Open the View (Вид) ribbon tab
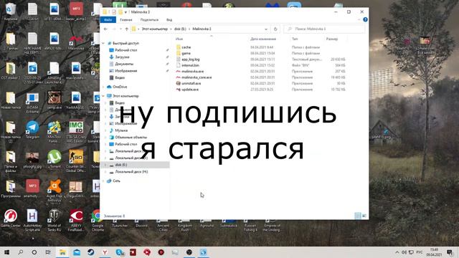Viewport: 459px width, 258px height. pyautogui.click(x=169, y=19)
